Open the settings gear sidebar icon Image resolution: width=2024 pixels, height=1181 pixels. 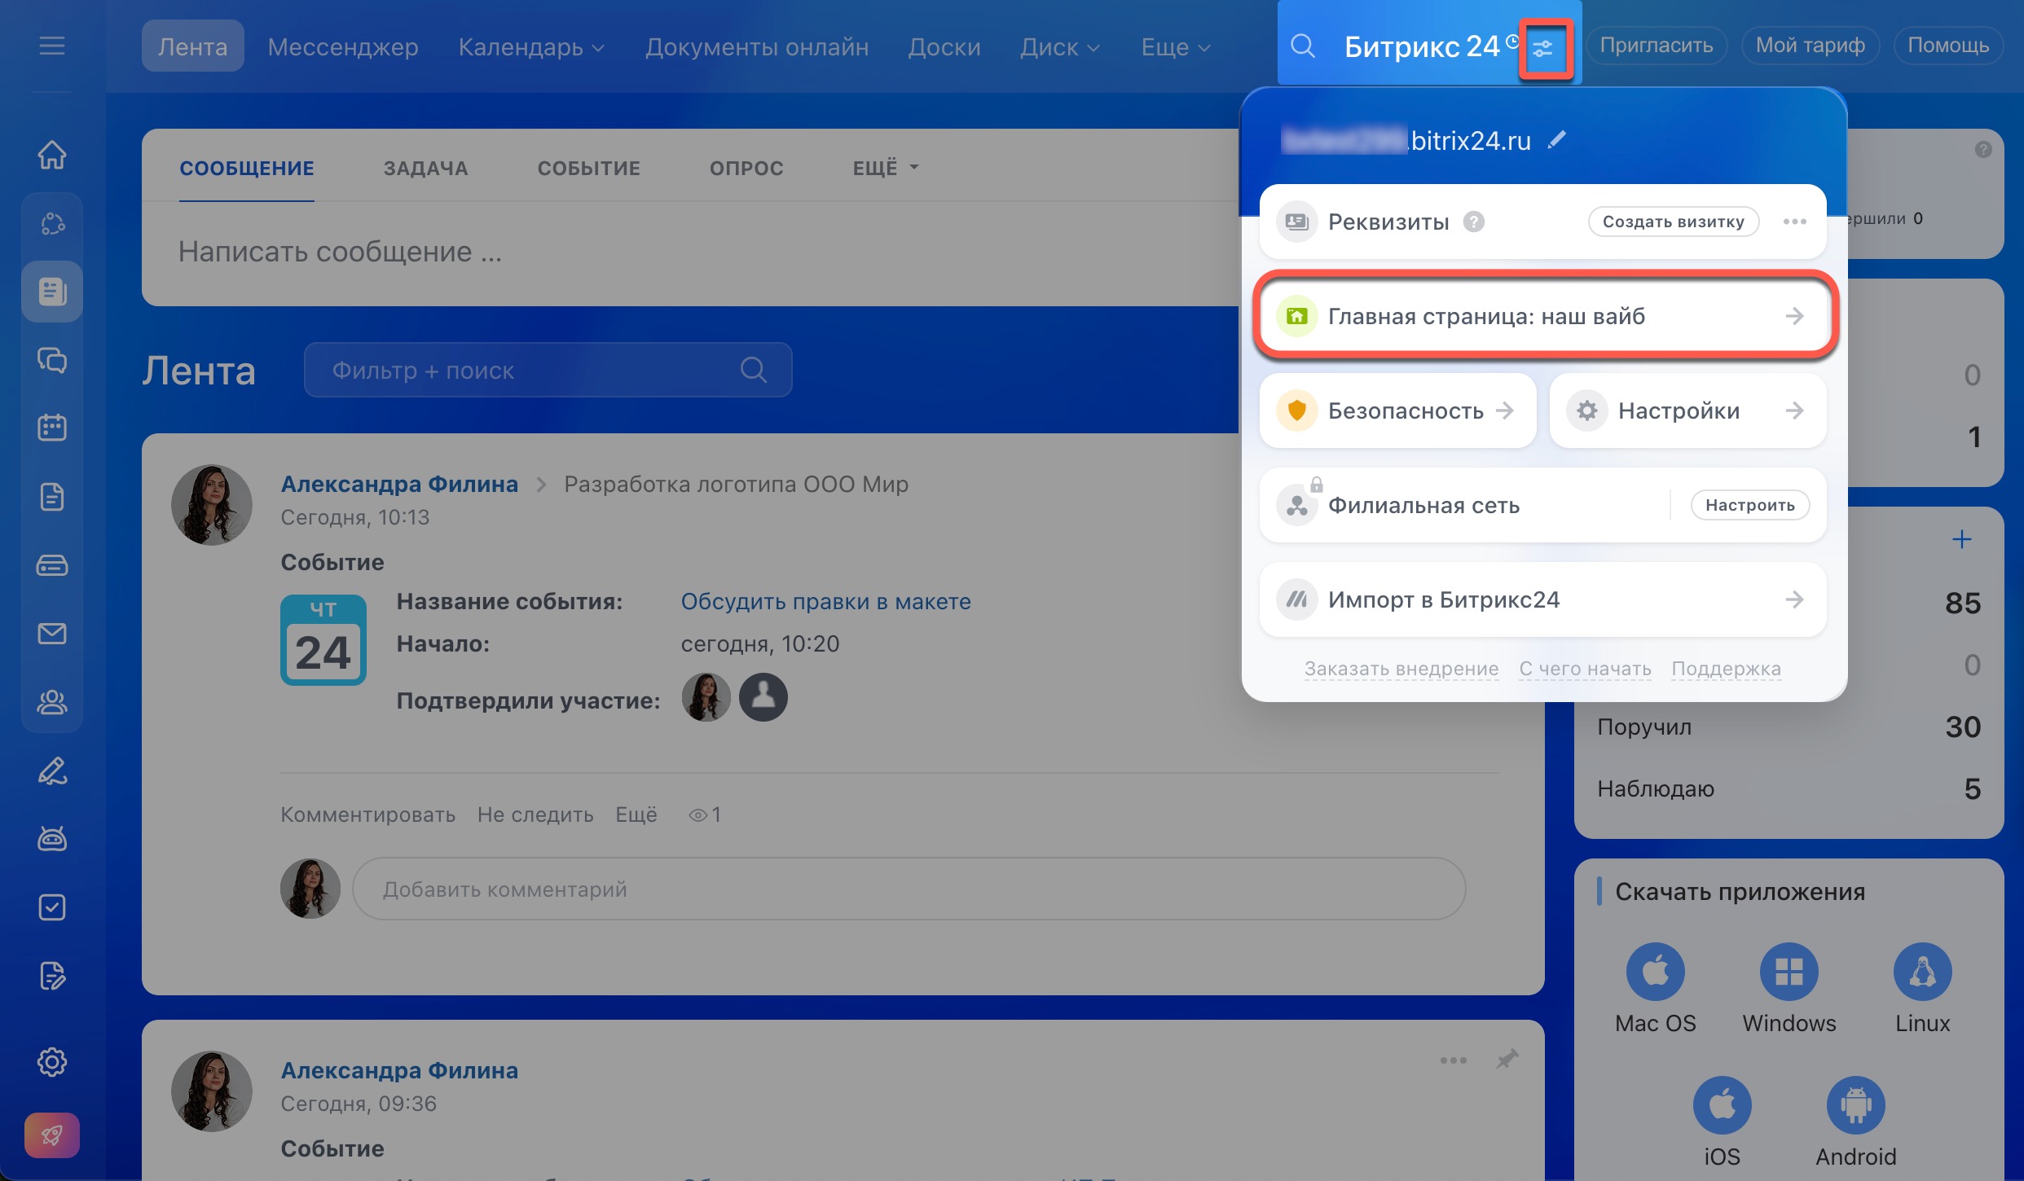pyautogui.click(x=52, y=1062)
